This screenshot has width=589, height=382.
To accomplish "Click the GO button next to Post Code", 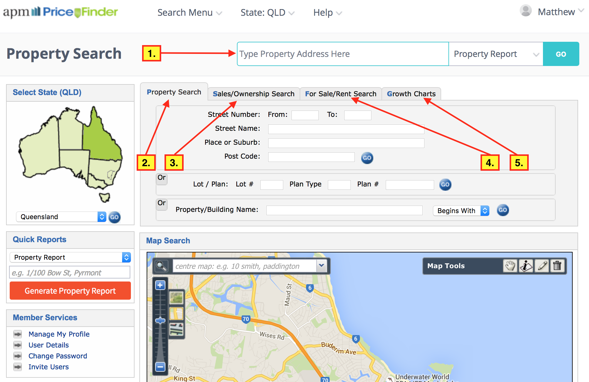I will (367, 158).
